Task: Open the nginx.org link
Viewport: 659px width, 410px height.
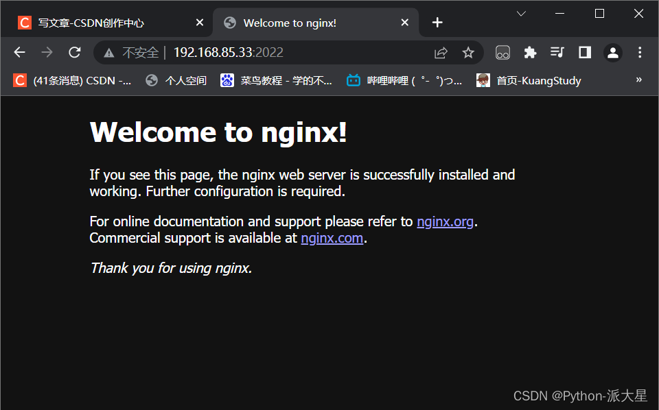Action: pos(445,221)
